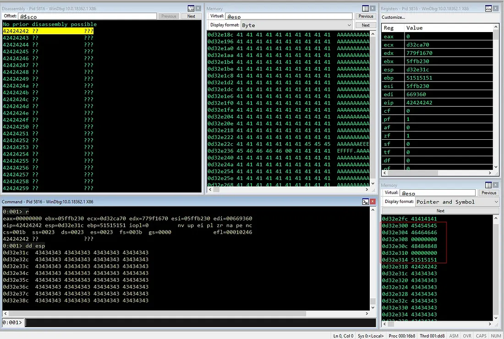Click scroll up arrow in Registers window
The width and height of the screenshot is (504, 339).
pos(496,27)
